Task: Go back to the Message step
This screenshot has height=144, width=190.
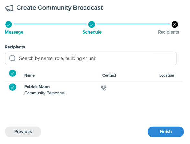Action: point(14,32)
